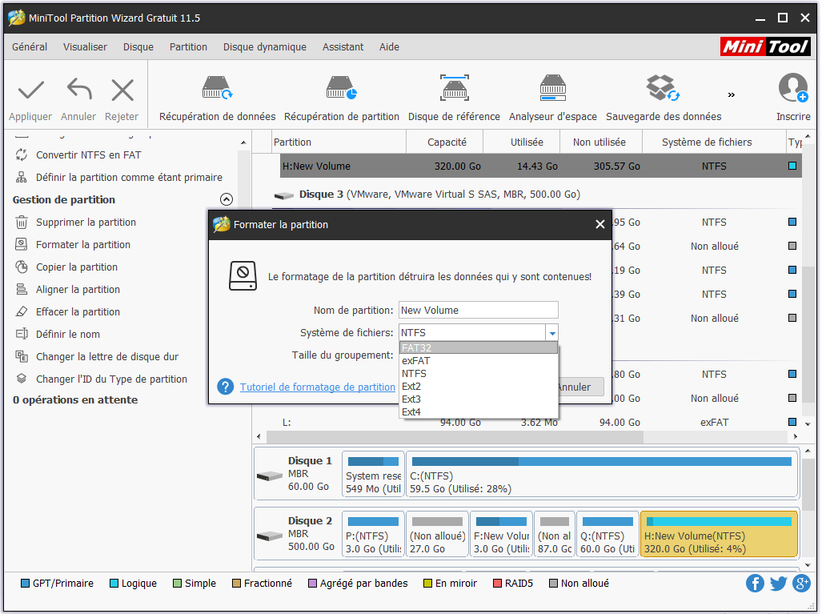822x614 pixels.
Task: Select H:New Volume block on Disque 2
Action: tap(720, 534)
